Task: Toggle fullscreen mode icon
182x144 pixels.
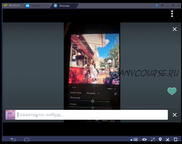Action: pyautogui.click(x=153, y=140)
